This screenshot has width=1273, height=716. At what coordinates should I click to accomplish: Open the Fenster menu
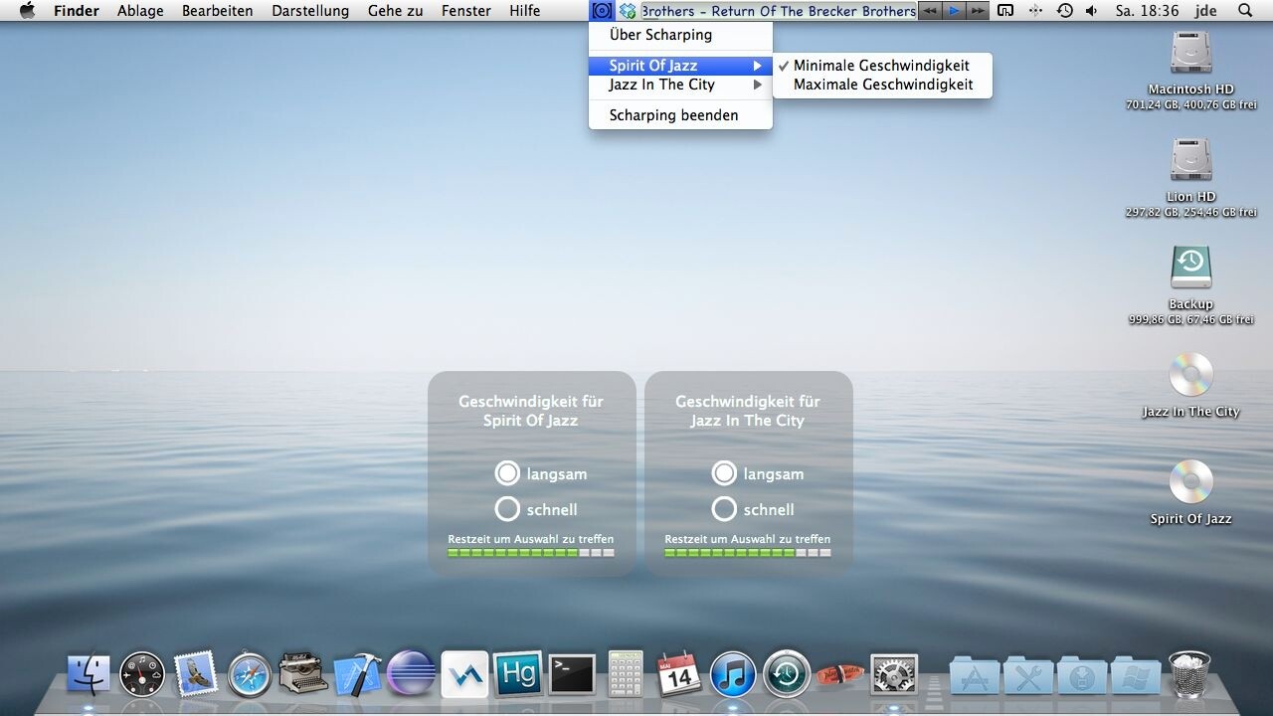click(466, 11)
